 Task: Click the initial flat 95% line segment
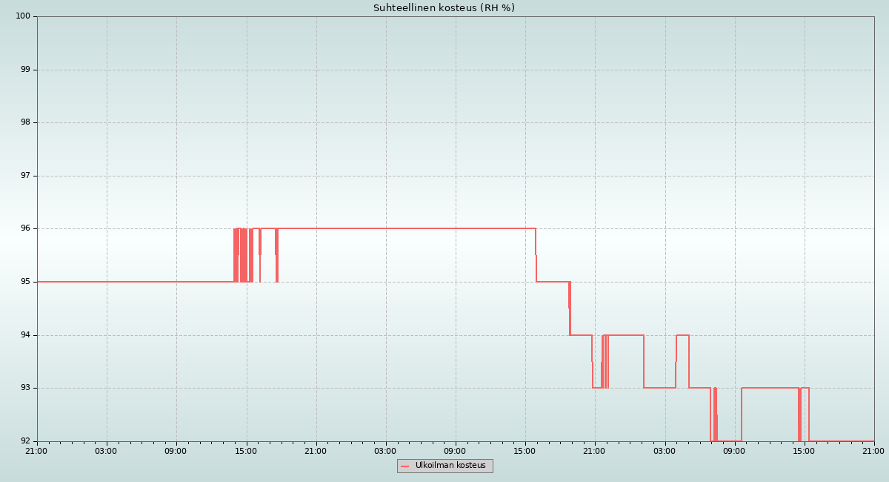tap(133, 282)
